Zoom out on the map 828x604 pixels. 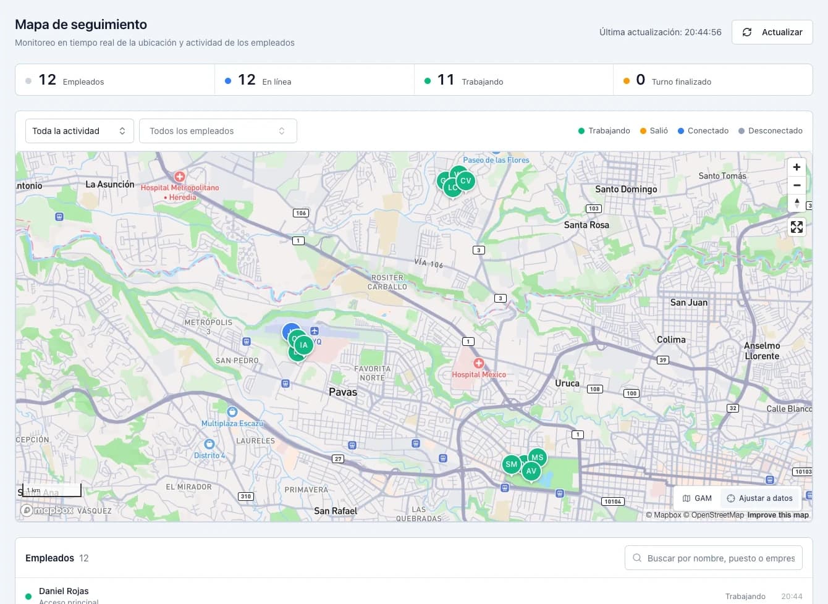point(796,185)
